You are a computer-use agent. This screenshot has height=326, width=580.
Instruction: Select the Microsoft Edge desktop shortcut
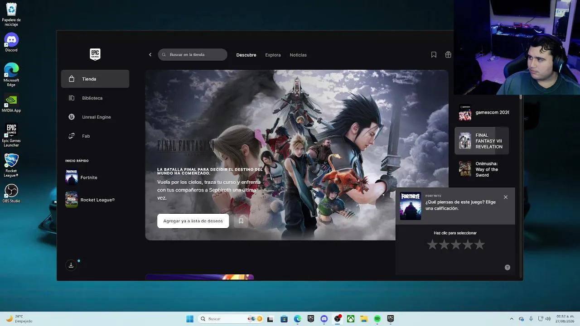click(11, 75)
